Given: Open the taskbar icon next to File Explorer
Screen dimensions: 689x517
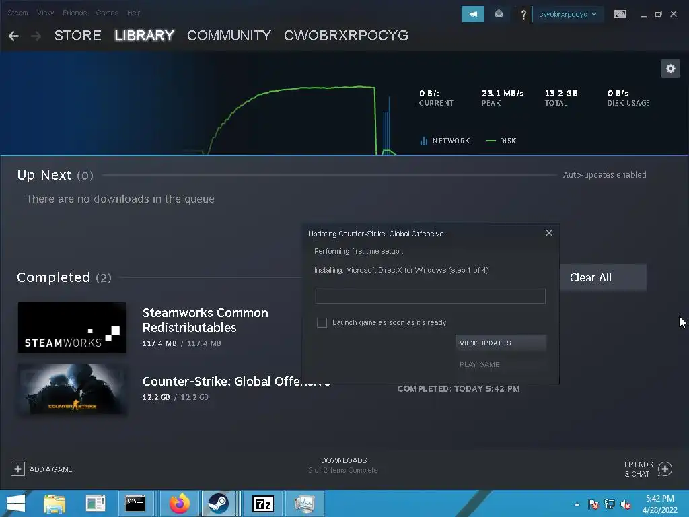Looking at the screenshot, I should (96, 504).
